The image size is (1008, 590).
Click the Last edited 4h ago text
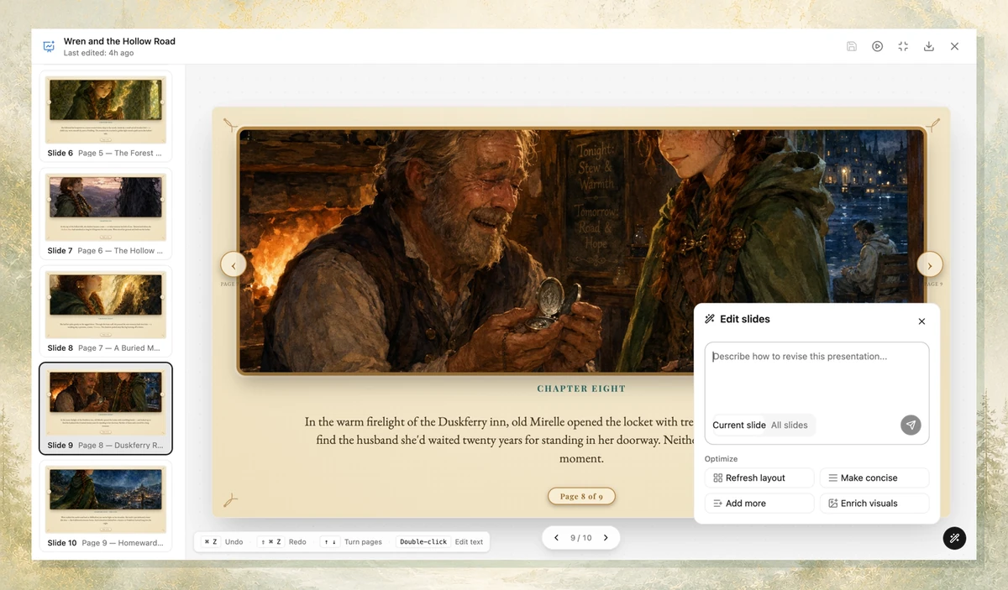click(x=99, y=53)
